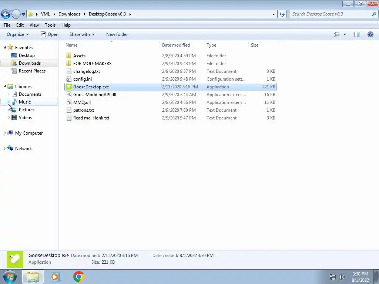This screenshot has width=379, height=284.
Task: Click the Back navigation arrow button
Action: coord(6,14)
